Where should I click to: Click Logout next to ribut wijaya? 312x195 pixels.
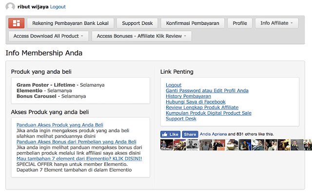coord(58,6)
